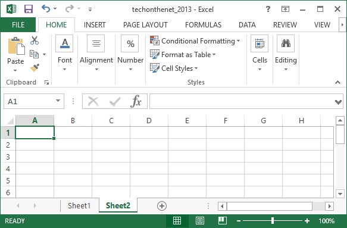Open the Alignment group button
This screenshot has height=228, width=347.
pos(96,53)
